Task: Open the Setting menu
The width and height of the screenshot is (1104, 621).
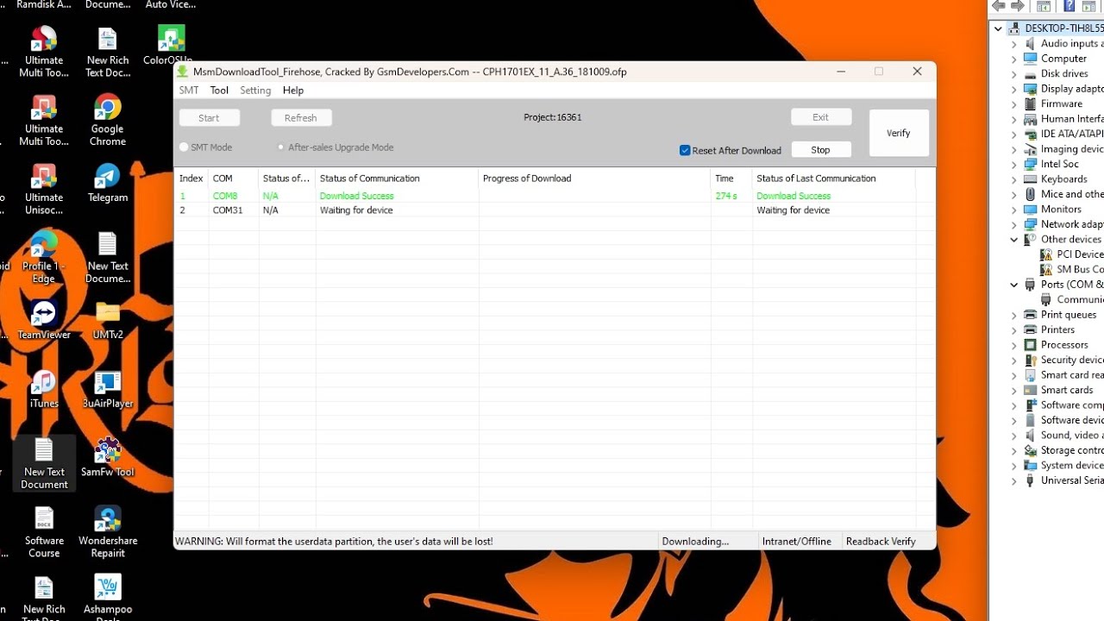Action: click(255, 91)
